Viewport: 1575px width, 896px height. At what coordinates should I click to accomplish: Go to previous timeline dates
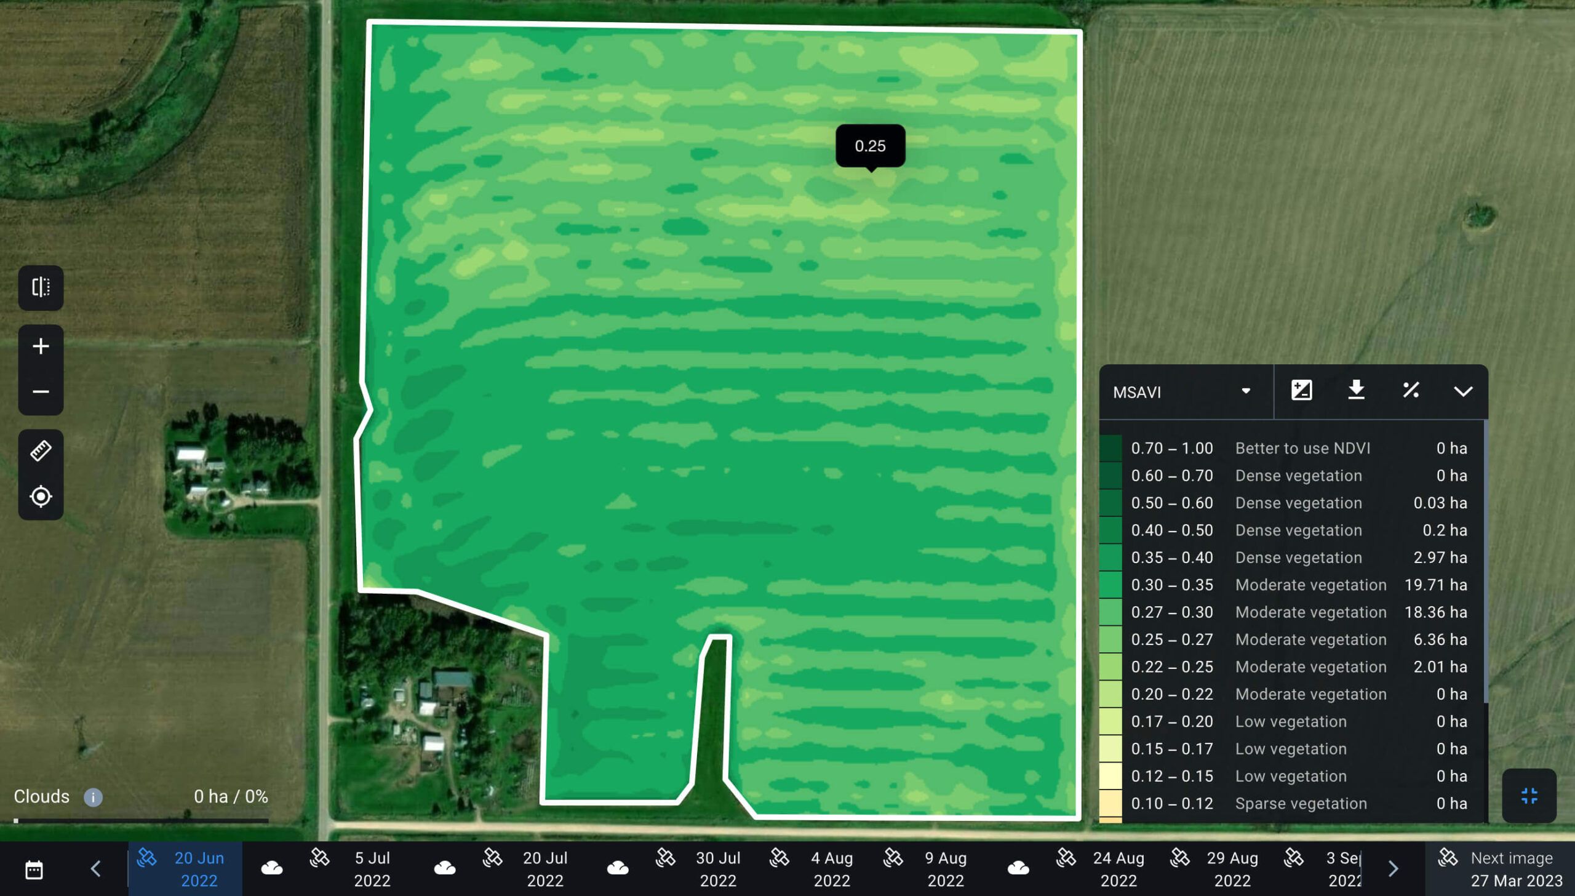click(95, 869)
